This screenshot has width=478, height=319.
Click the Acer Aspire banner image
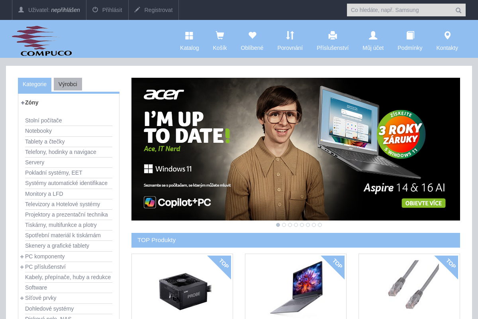296,149
